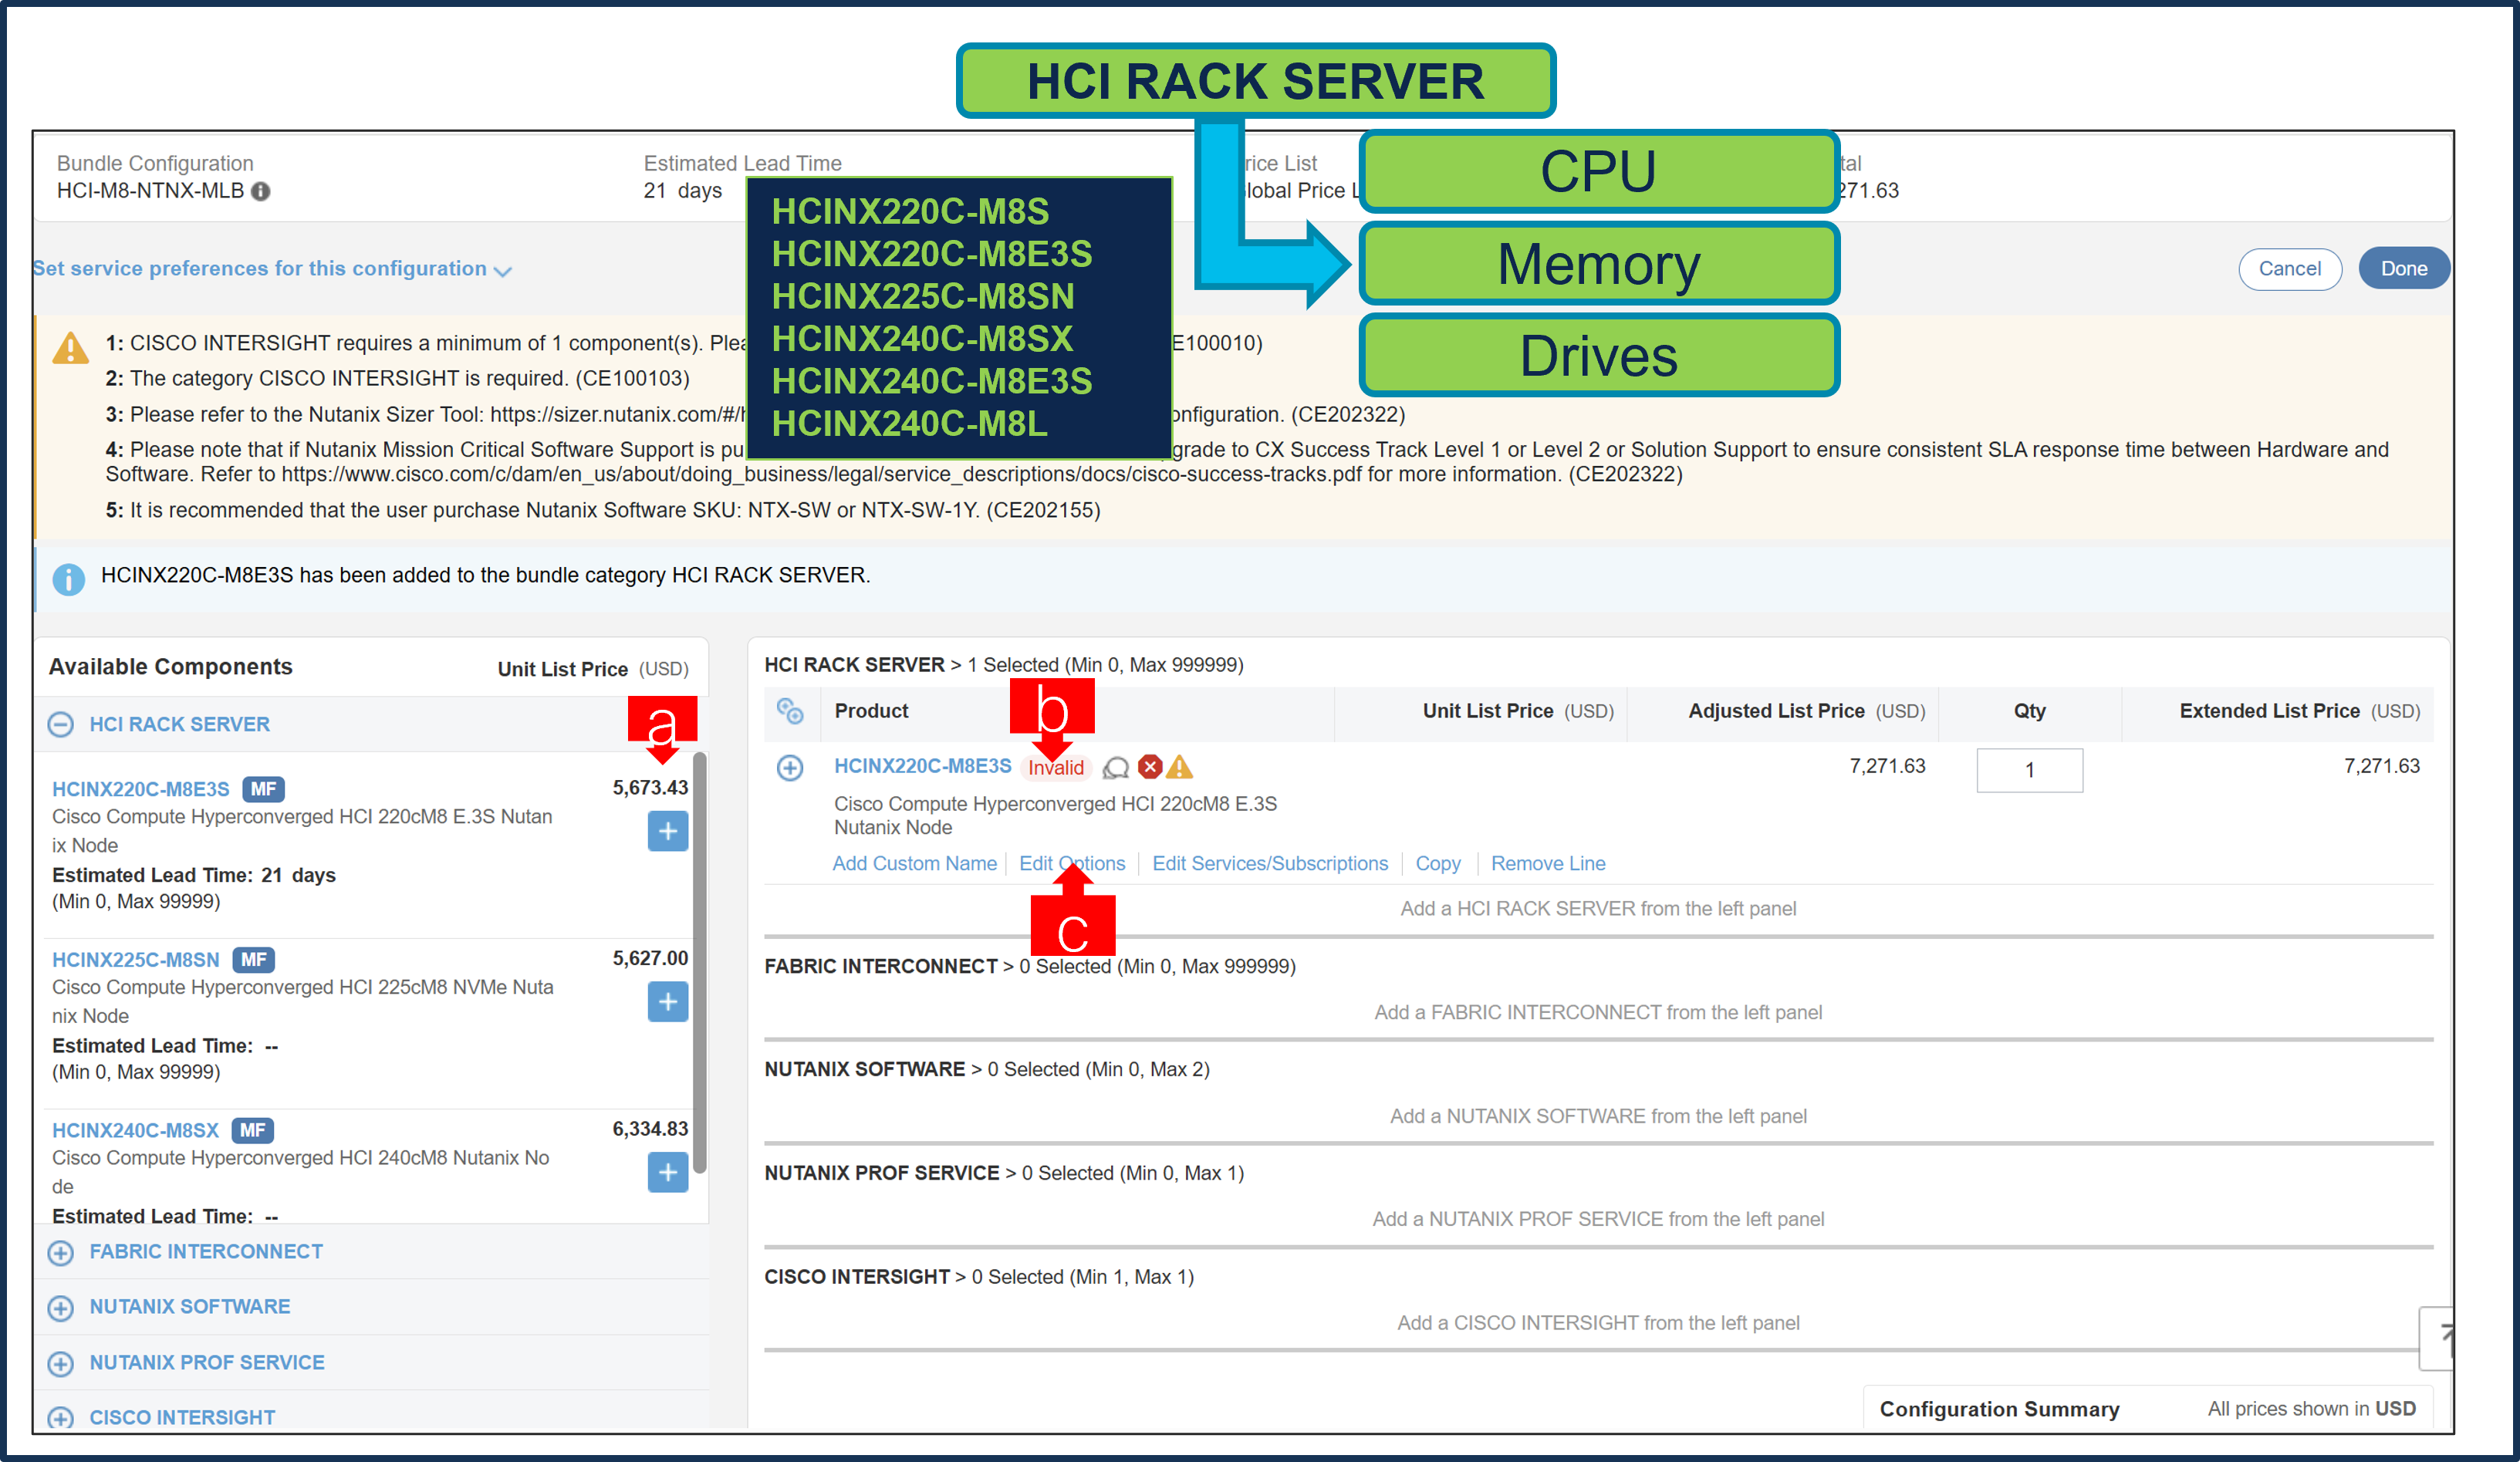Click the copy configuration icon above Product column
The width and height of the screenshot is (2520, 1462).
pos(792,712)
